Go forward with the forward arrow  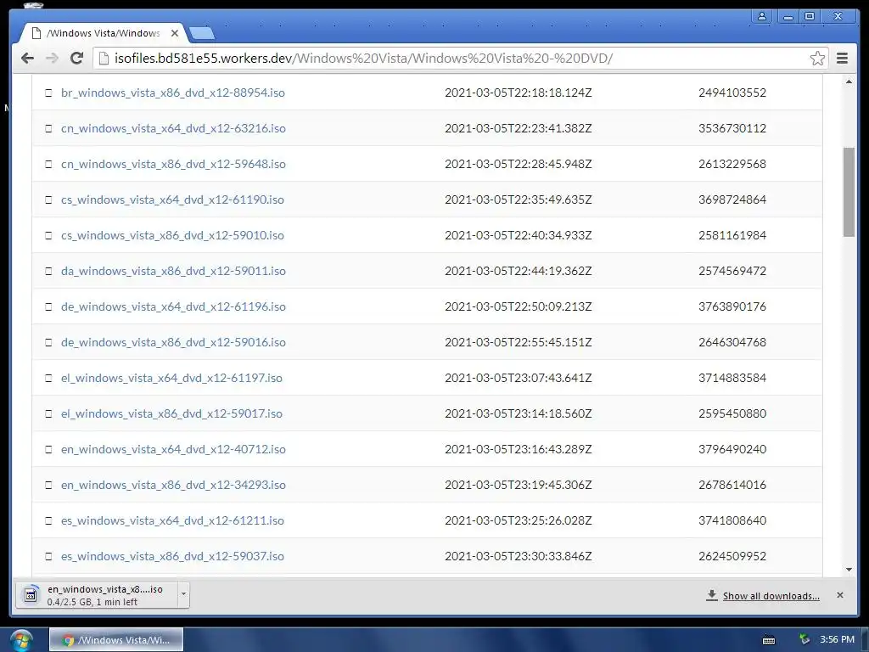click(52, 59)
